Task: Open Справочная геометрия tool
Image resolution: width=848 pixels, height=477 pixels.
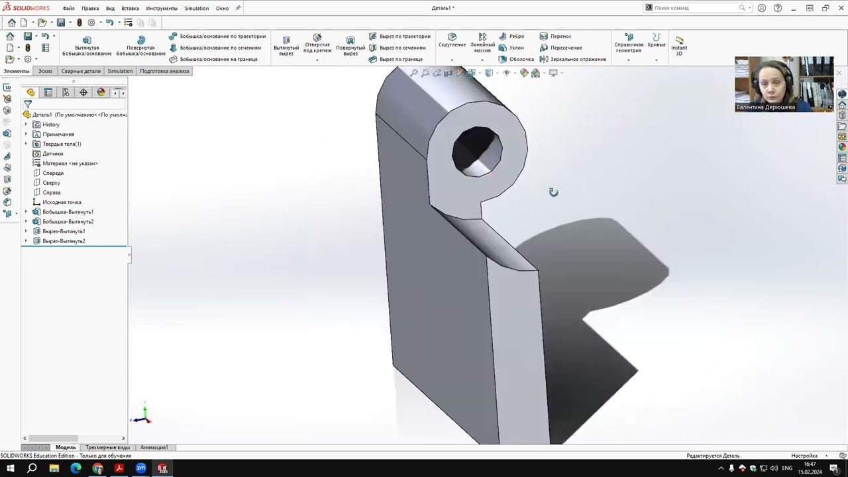Action: click(x=629, y=43)
